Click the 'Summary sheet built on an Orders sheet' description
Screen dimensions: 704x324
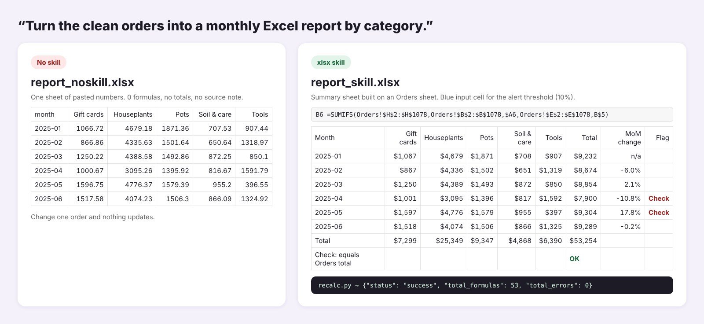(443, 97)
